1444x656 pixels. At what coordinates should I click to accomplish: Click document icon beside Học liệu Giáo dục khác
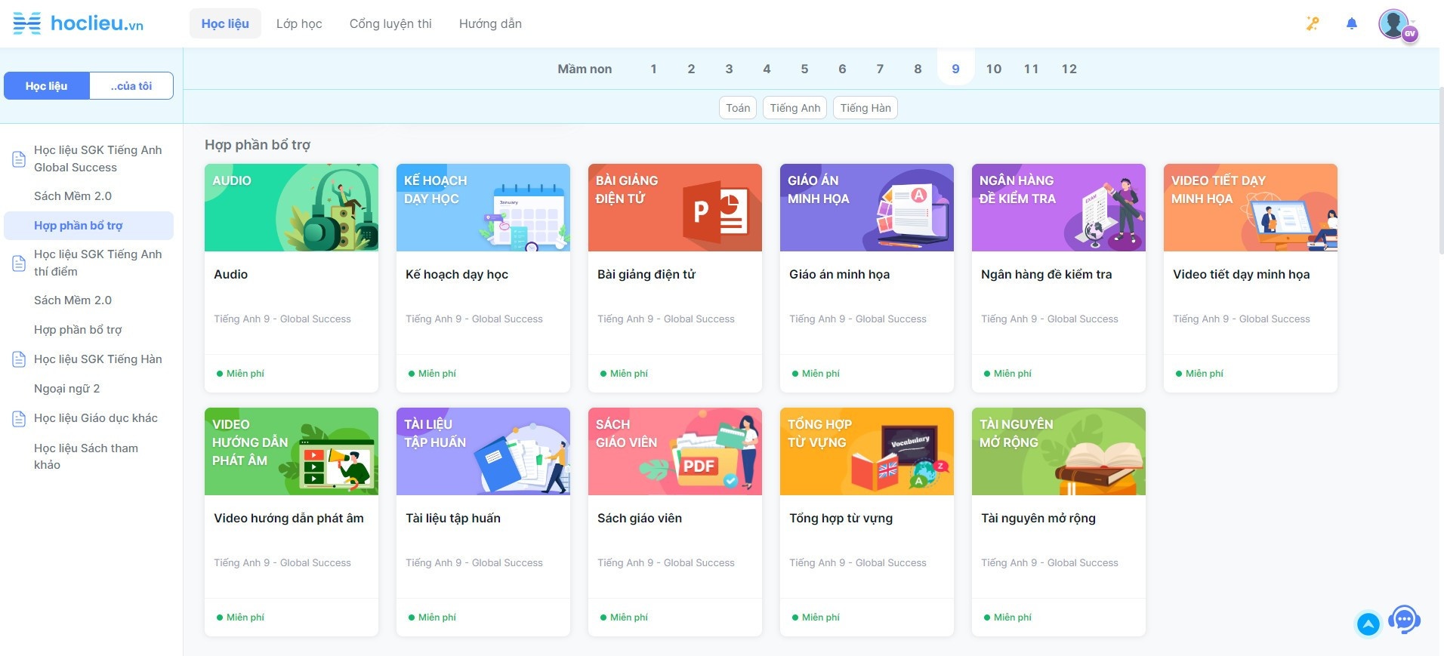click(19, 418)
